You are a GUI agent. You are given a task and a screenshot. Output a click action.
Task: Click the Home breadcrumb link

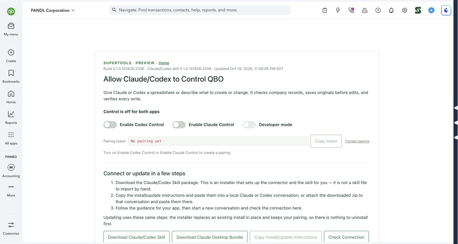click(164, 63)
